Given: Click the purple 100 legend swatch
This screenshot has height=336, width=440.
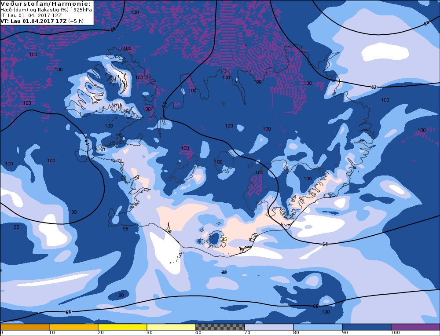Looking at the screenshot, I should tap(415, 327).
